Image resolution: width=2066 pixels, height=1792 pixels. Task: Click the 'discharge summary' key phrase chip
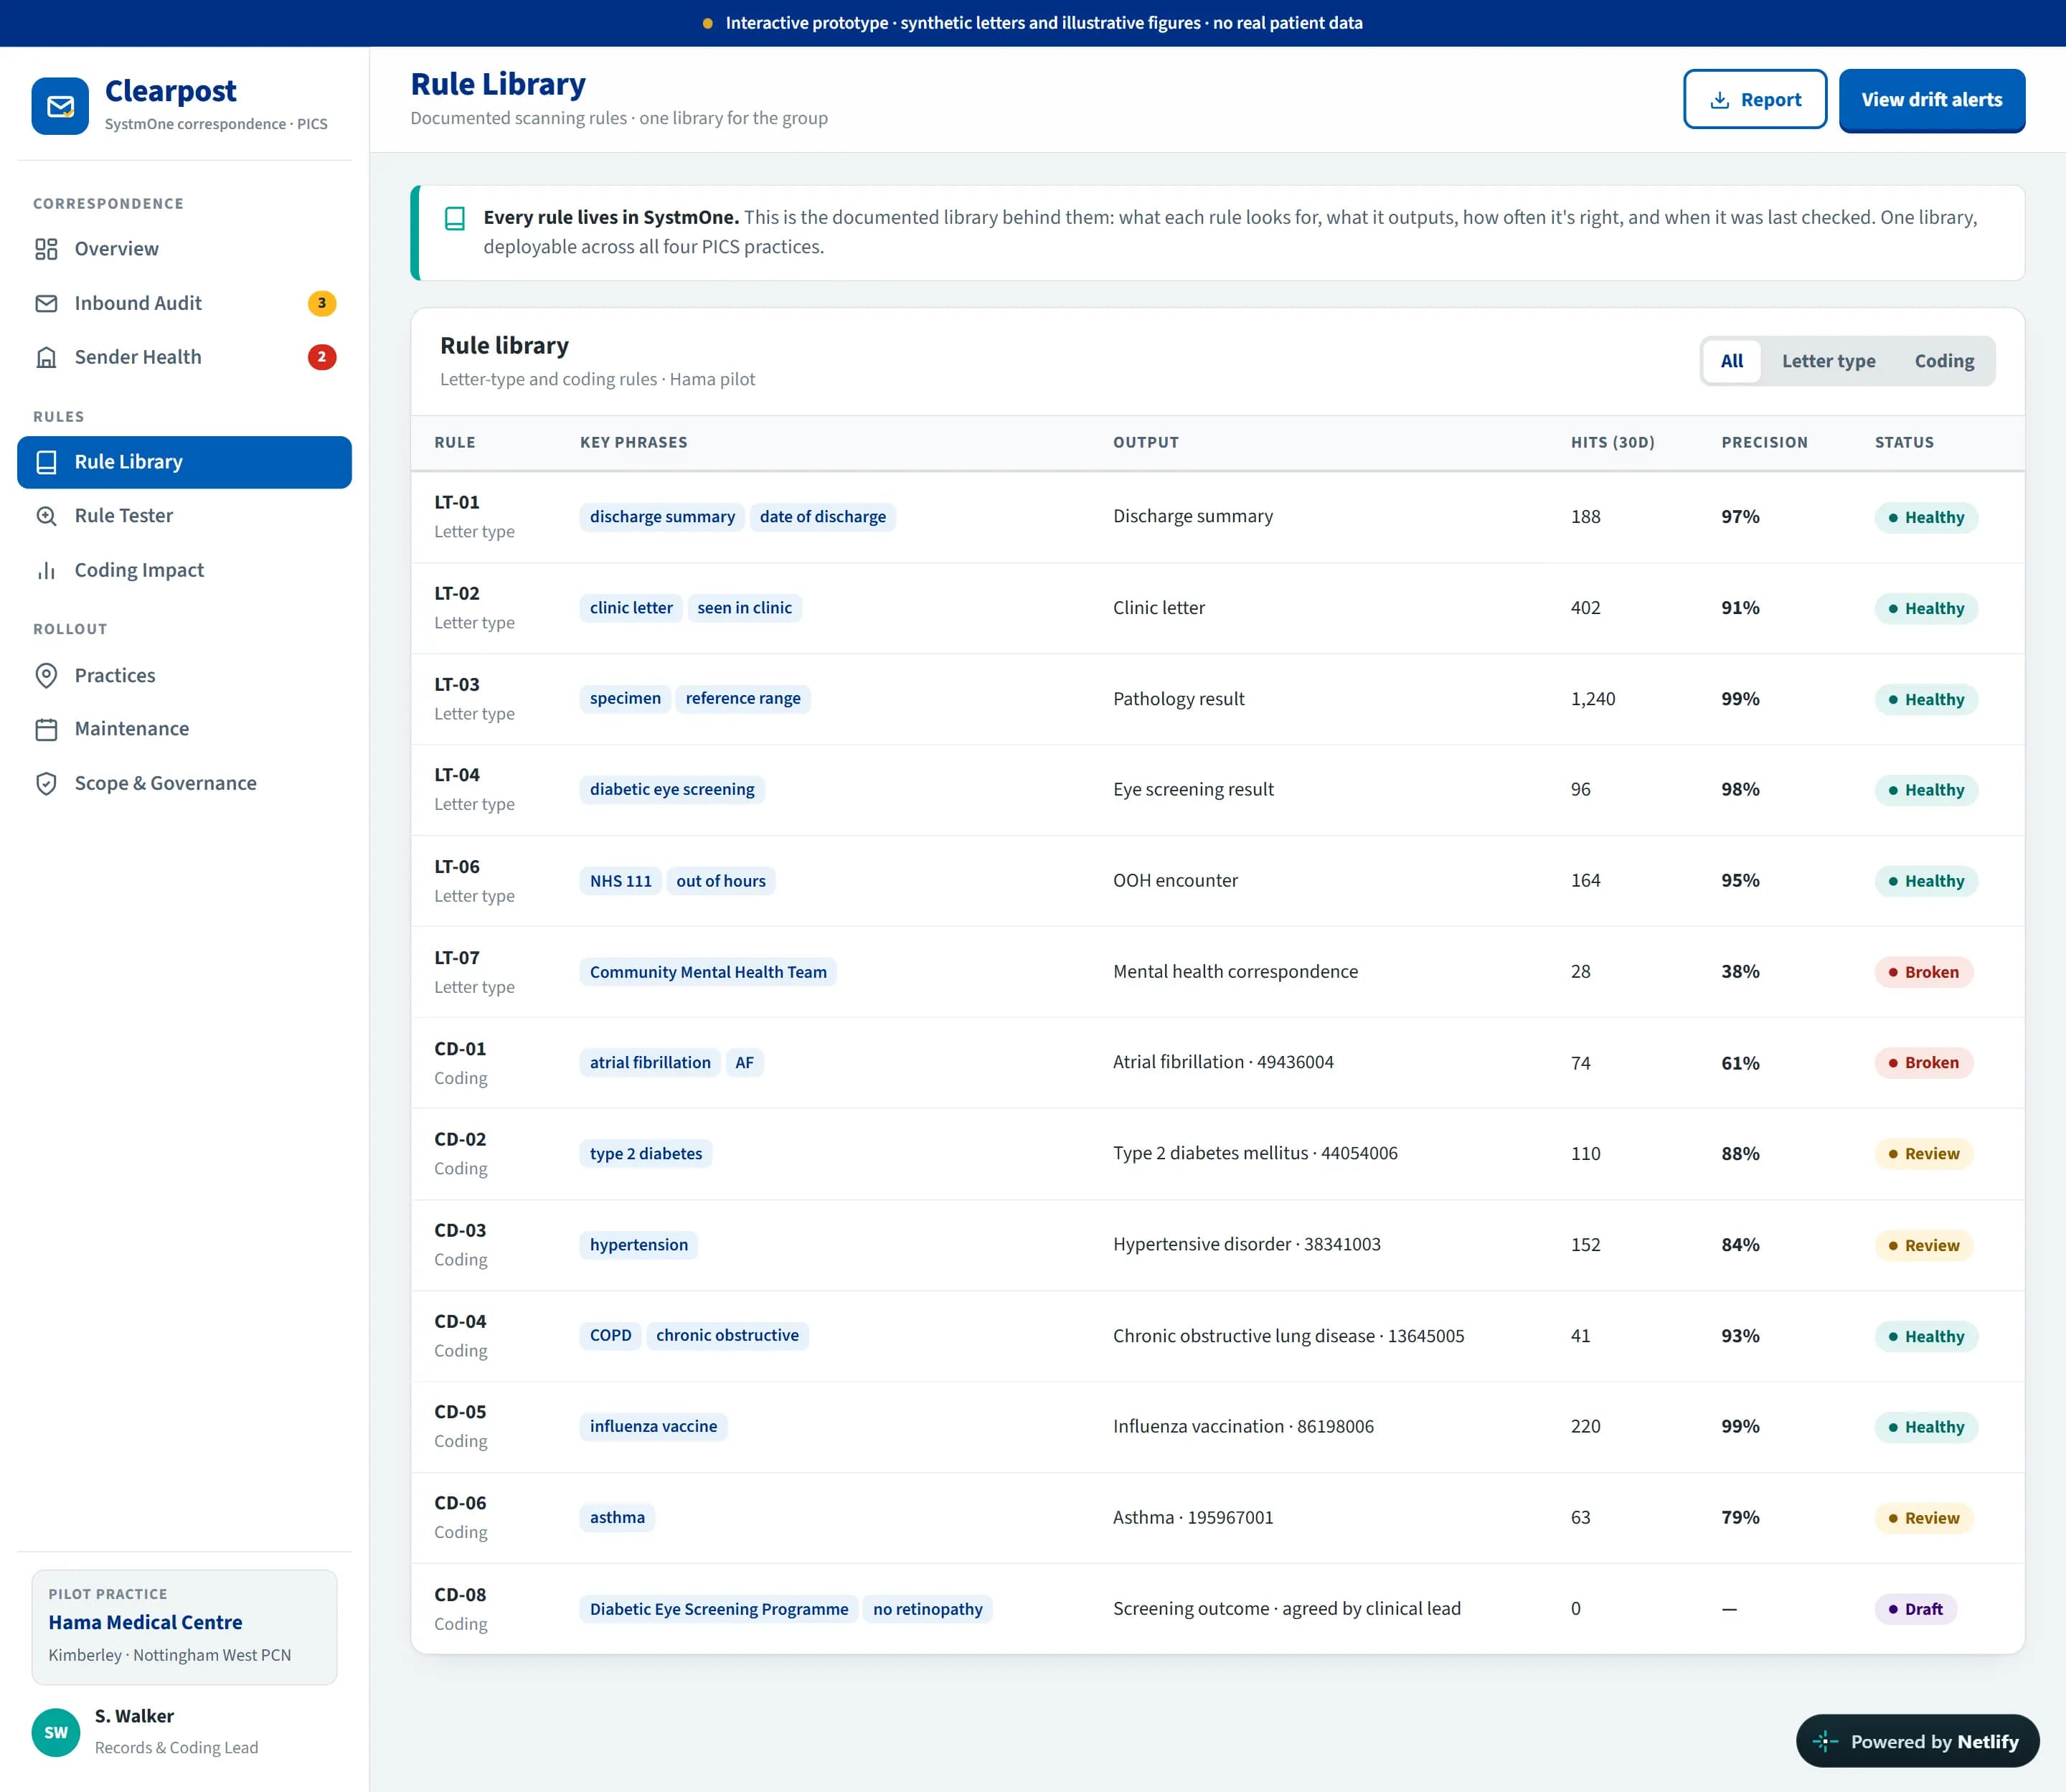tap(662, 517)
